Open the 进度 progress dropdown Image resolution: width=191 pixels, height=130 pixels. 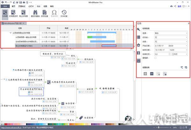pyautogui.click(x=171, y=42)
